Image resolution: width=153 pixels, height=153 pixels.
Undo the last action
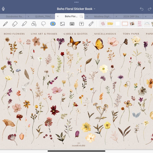click(x=142, y=9)
